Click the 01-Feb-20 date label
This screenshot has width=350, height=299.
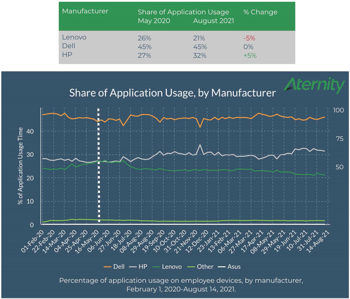pos(32,241)
